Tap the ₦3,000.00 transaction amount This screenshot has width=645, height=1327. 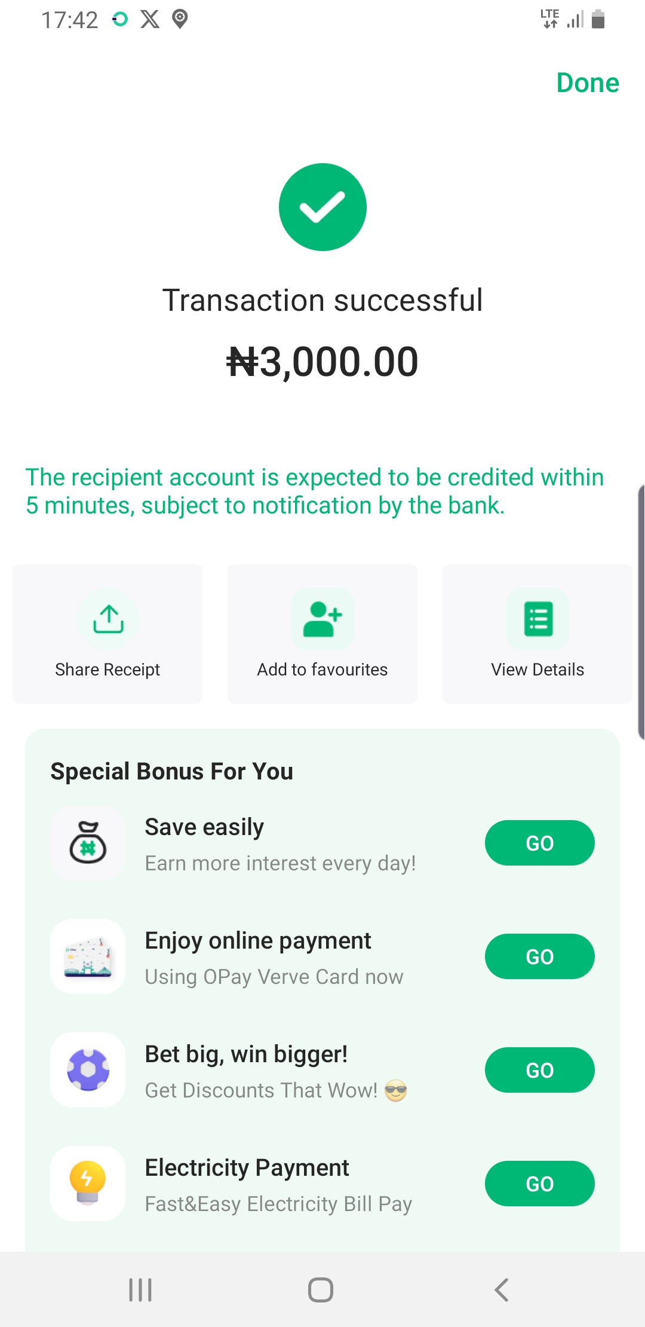(322, 362)
